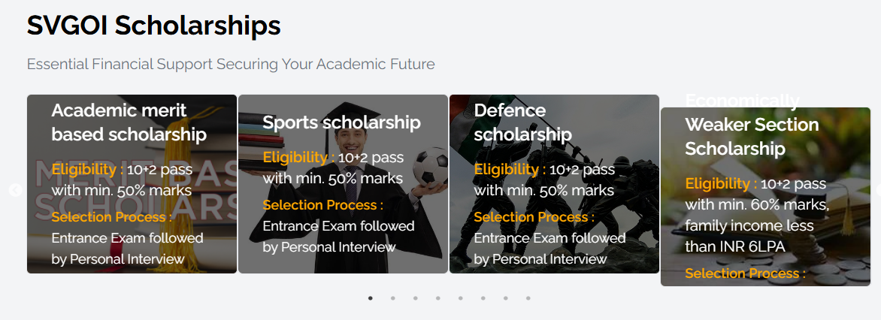Click the sixth carousel pagination dot

483,298
